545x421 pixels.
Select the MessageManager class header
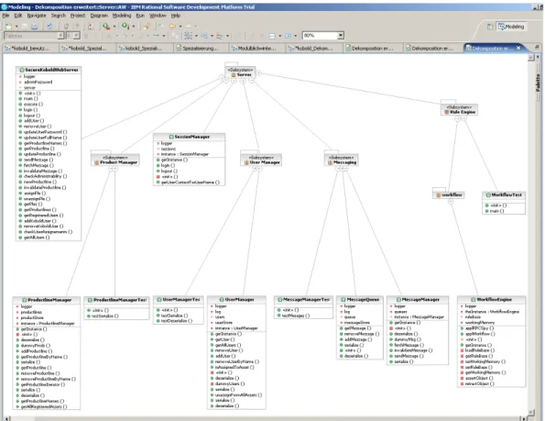pyautogui.click(x=418, y=300)
